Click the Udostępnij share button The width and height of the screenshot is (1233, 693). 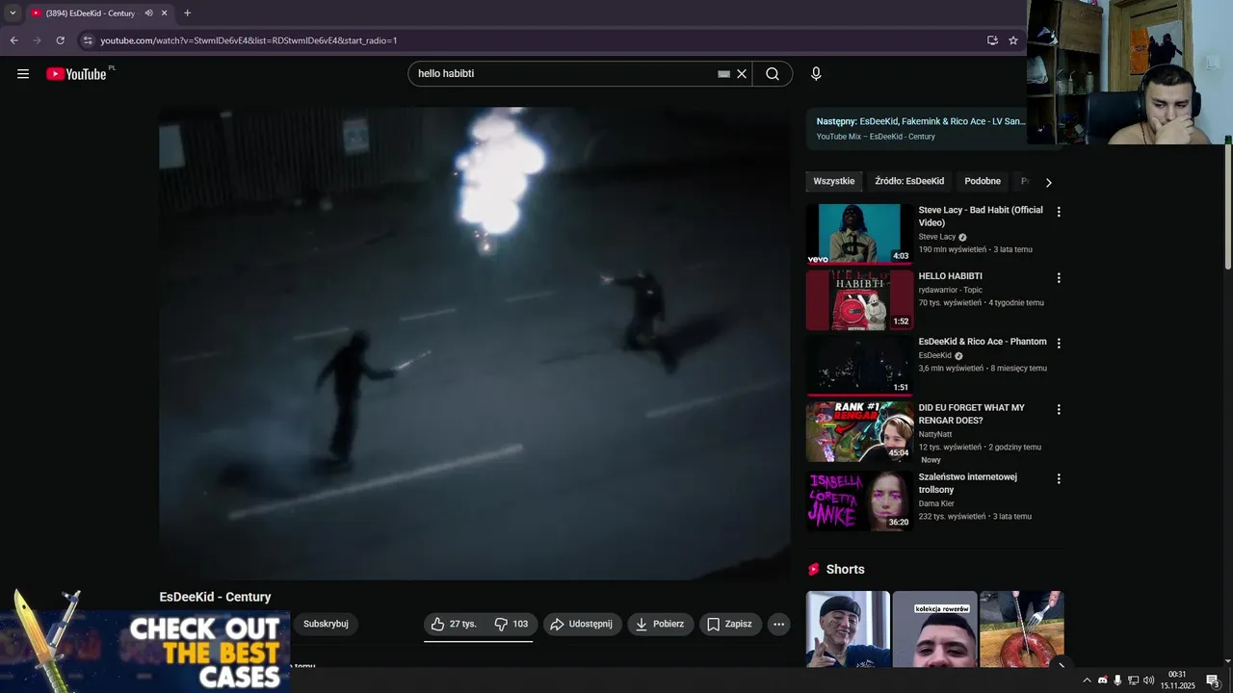582,624
